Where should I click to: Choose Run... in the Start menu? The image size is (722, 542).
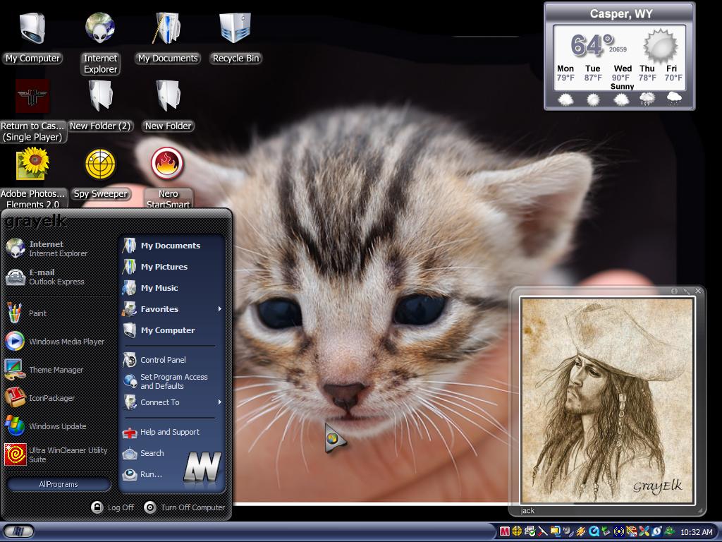[x=151, y=474]
